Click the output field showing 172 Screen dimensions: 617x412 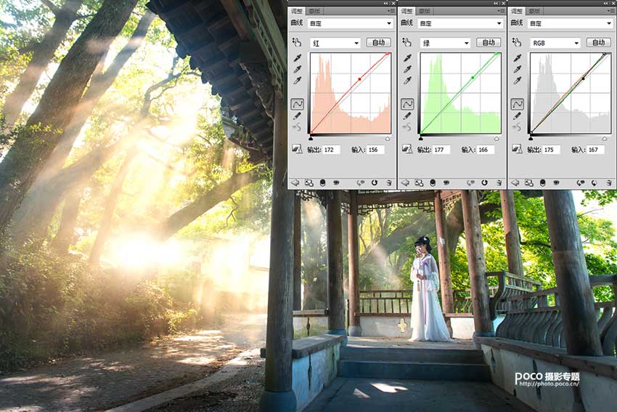(331, 150)
